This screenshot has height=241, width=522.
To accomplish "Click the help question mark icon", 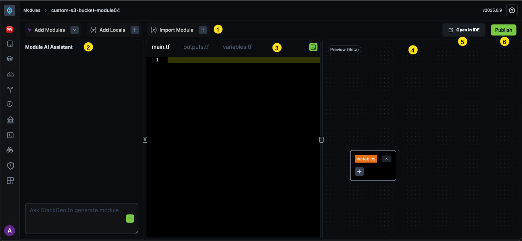I will click(512, 10).
